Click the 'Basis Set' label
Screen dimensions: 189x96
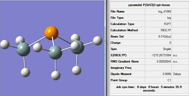[x=117, y=36]
